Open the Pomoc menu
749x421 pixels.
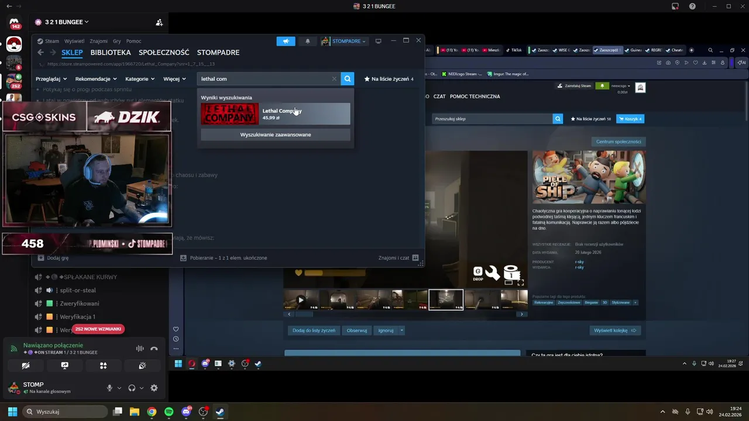point(133,41)
